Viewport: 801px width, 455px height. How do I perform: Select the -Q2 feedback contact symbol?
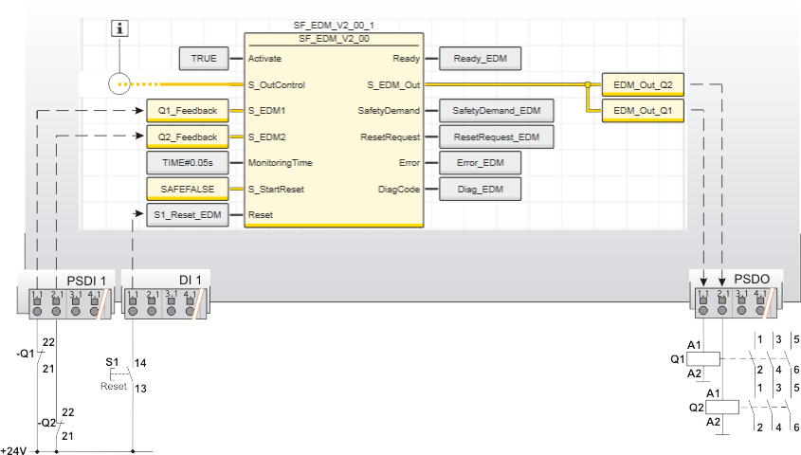point(57,423)
